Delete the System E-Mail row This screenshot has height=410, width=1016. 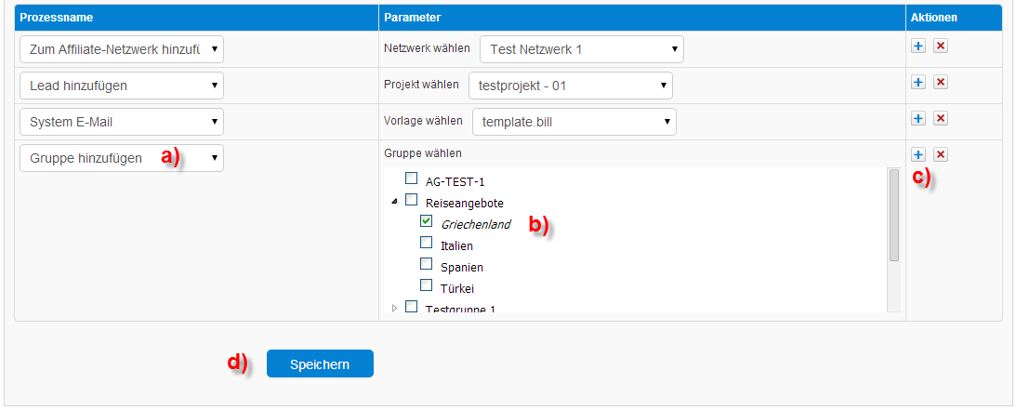941,118
